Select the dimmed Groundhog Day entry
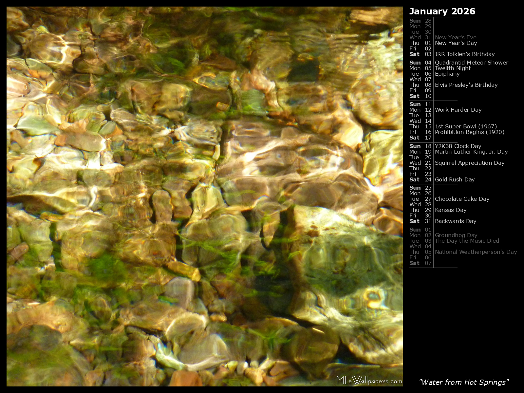 pos(456,235)
